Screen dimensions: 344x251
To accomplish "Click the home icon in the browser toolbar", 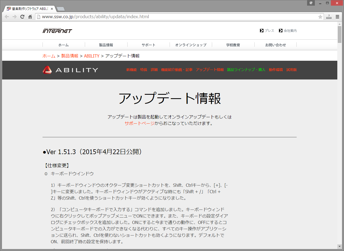I will [x=30, y=17].
